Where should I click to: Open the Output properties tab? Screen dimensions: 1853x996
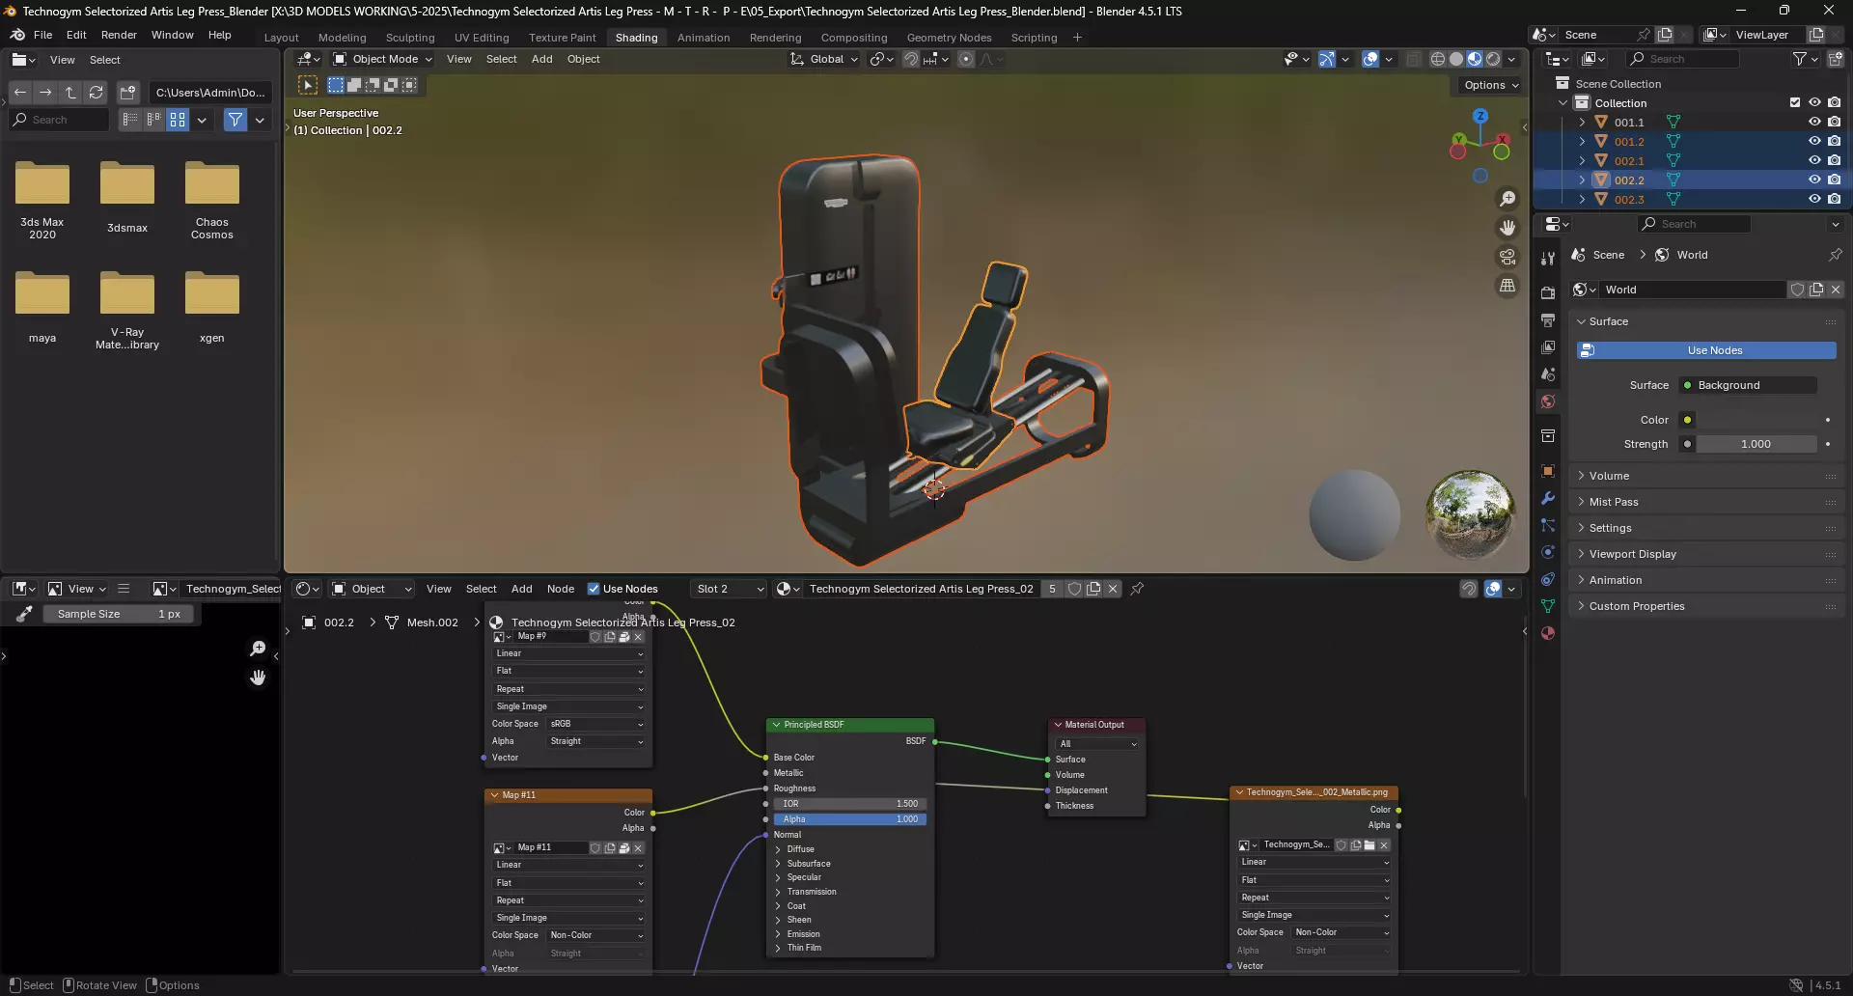click(x=1548, y=319)
